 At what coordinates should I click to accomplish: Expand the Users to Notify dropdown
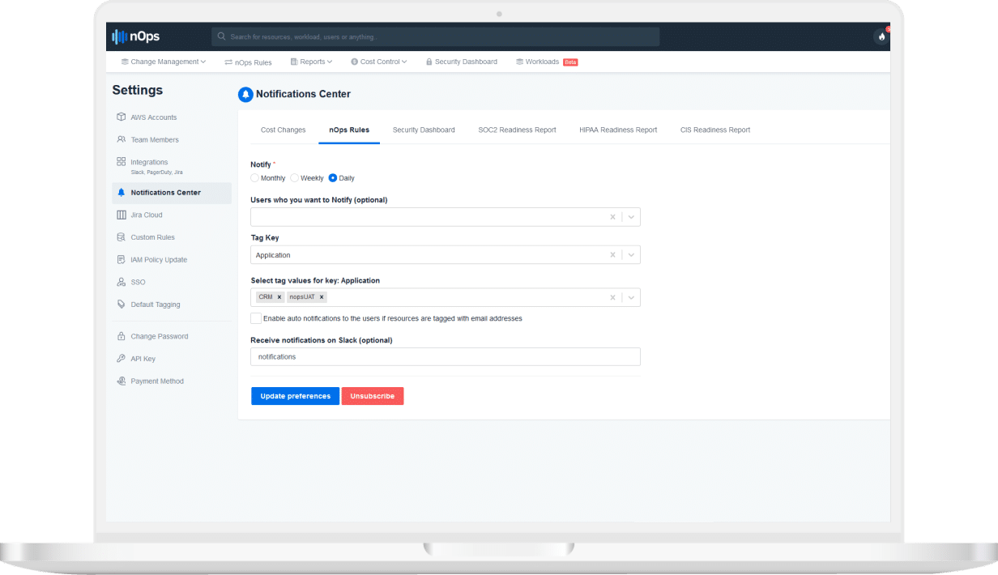coord(632,217)
